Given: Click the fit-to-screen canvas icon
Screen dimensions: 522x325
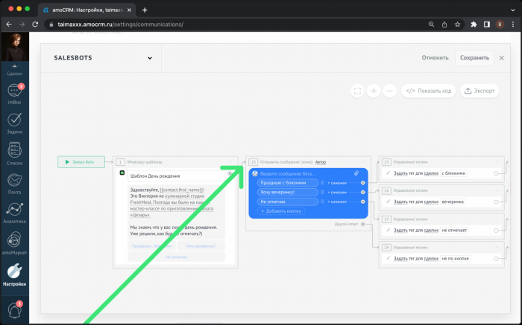Looking at the screenshot, I should tap(357, 91).
